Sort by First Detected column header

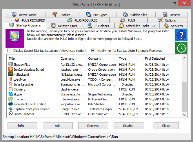tap(161, 58)
